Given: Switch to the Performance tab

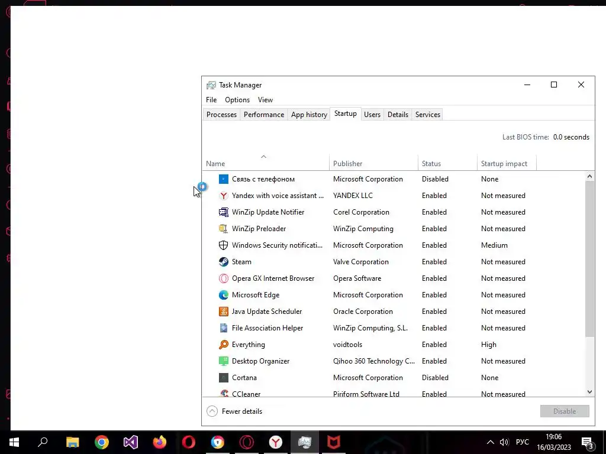Looking at the screenshot, I should [264, 115].
